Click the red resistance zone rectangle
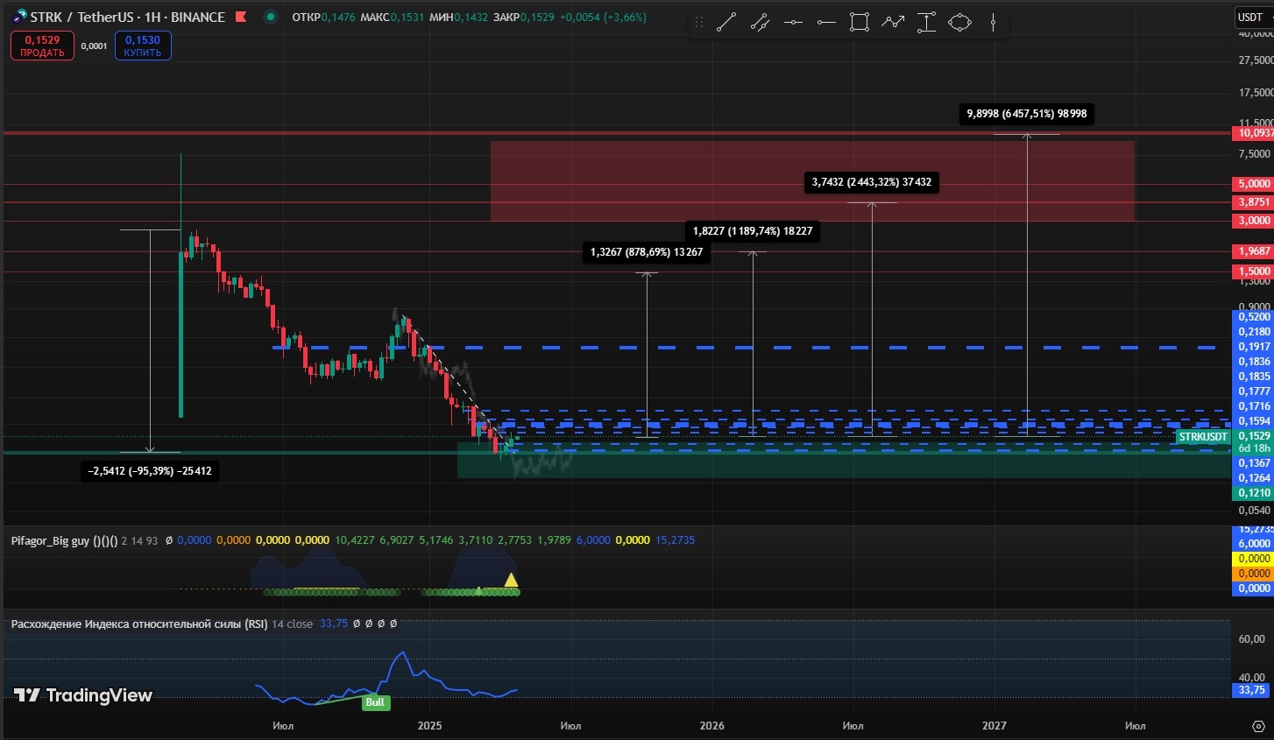Viewport: 1274px width, 740px height. click(x=812, y=181)
